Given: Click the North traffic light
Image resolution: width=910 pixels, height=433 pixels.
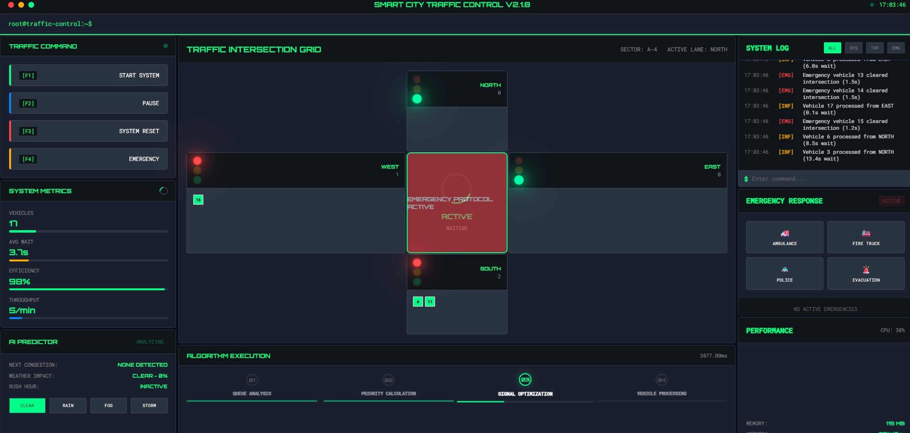Looking at the screenshot, I should (417, 89).
